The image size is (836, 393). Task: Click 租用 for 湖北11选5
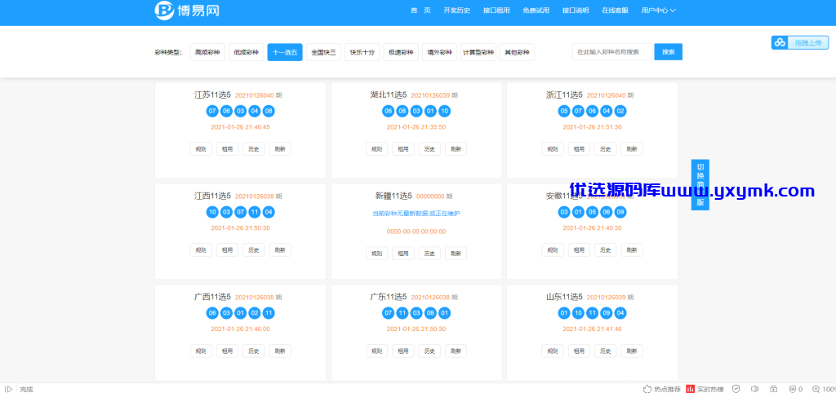click(403, 148)
